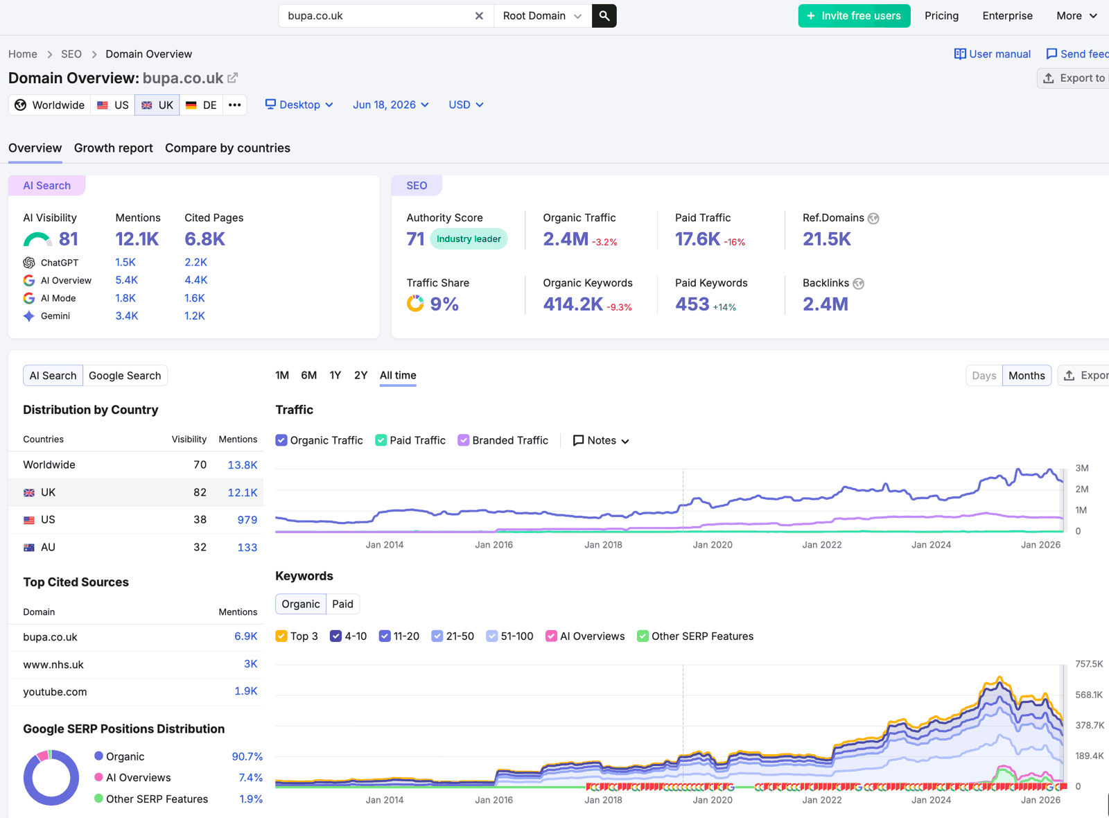
Task: Click the Traffic Share donut icon
Action: [415, 304]
